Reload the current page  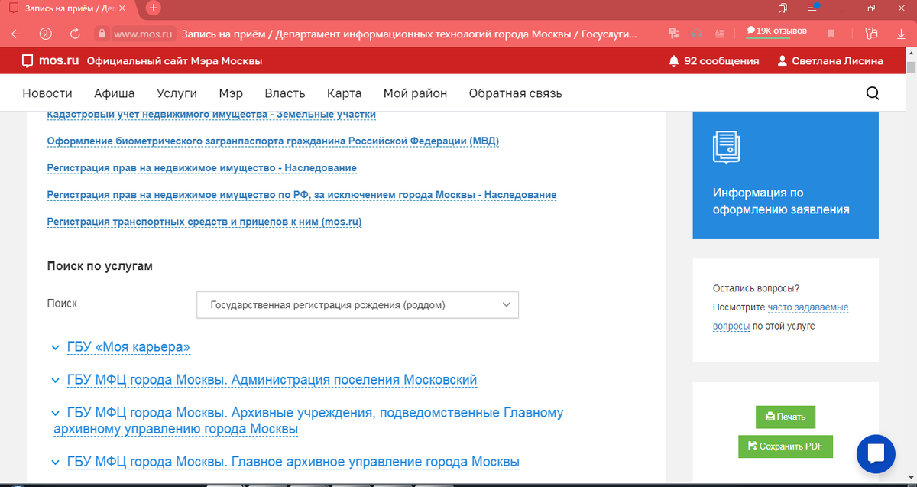(74, 34)
